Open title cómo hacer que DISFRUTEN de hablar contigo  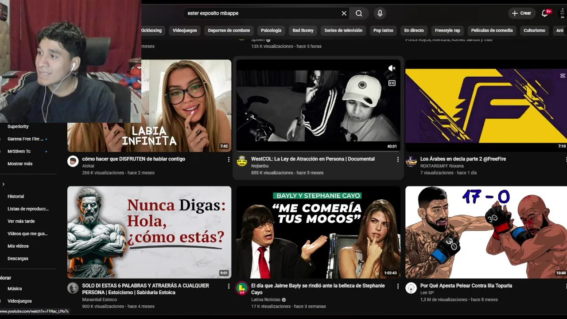point(134,159)
